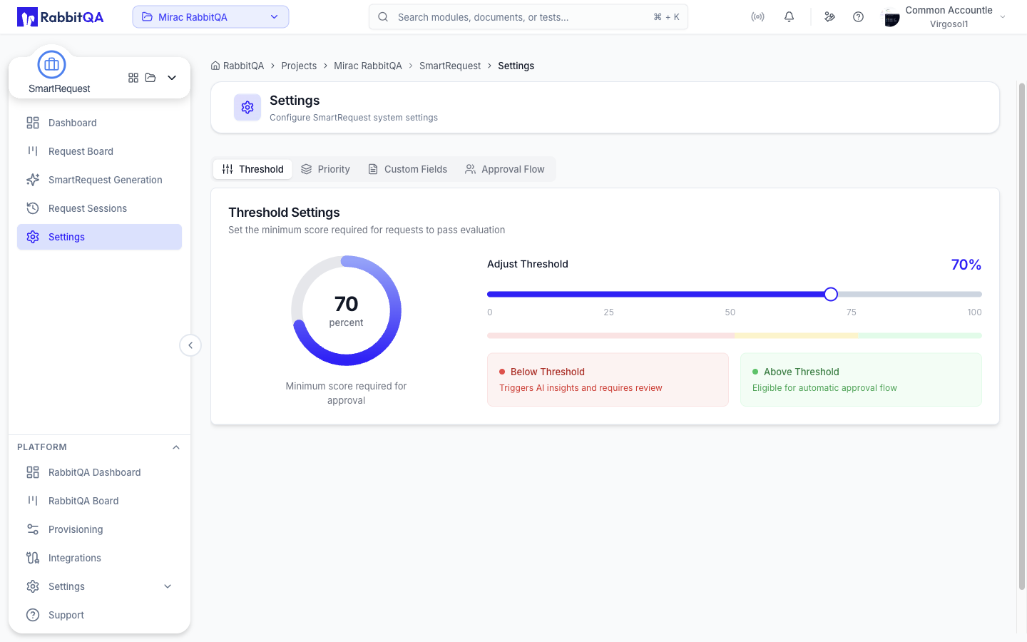Image resolution: width=1027 pixels, height=642 pixels.
Task: Click the RabbitQA breadcrumb text
Action: coord(243,66)
